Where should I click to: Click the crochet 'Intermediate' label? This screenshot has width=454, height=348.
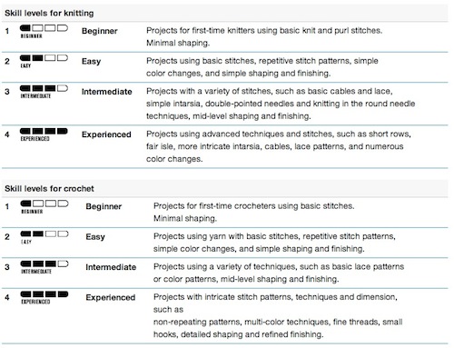tap(111, 267)
